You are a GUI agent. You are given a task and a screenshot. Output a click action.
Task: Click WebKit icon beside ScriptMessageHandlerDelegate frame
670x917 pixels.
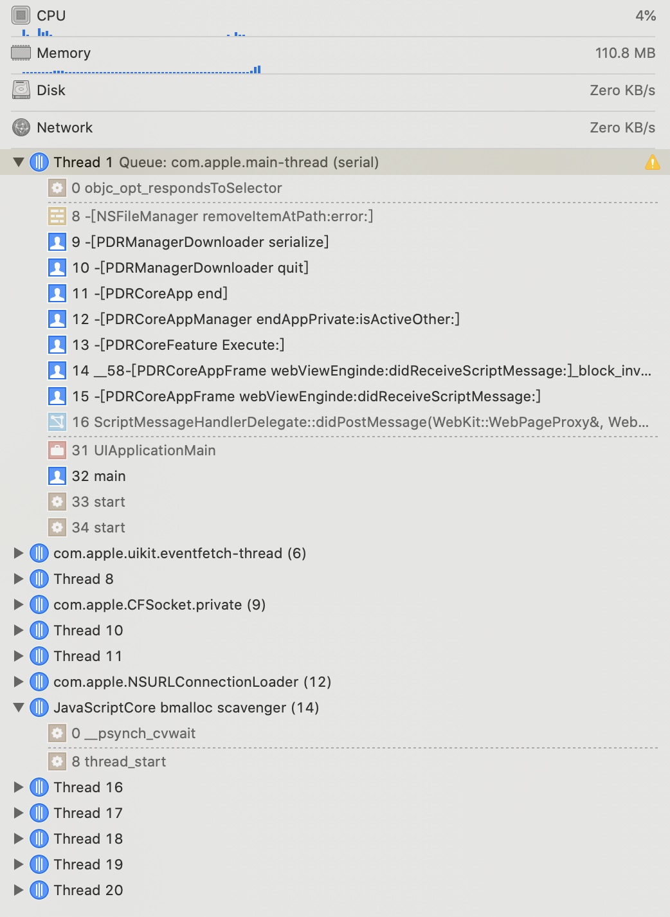57,422
